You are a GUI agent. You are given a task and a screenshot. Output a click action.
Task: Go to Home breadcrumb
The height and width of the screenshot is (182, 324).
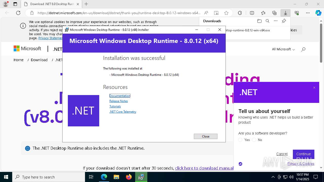point(18,60)
